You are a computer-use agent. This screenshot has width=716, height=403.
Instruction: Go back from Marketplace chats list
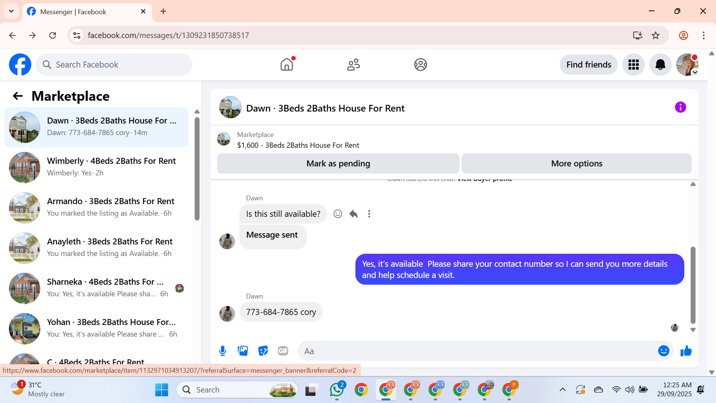[x=18, y=96]
